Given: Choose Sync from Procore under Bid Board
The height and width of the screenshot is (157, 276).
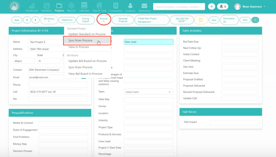Looking at the screenshot, I should click(x=87, y=67).
